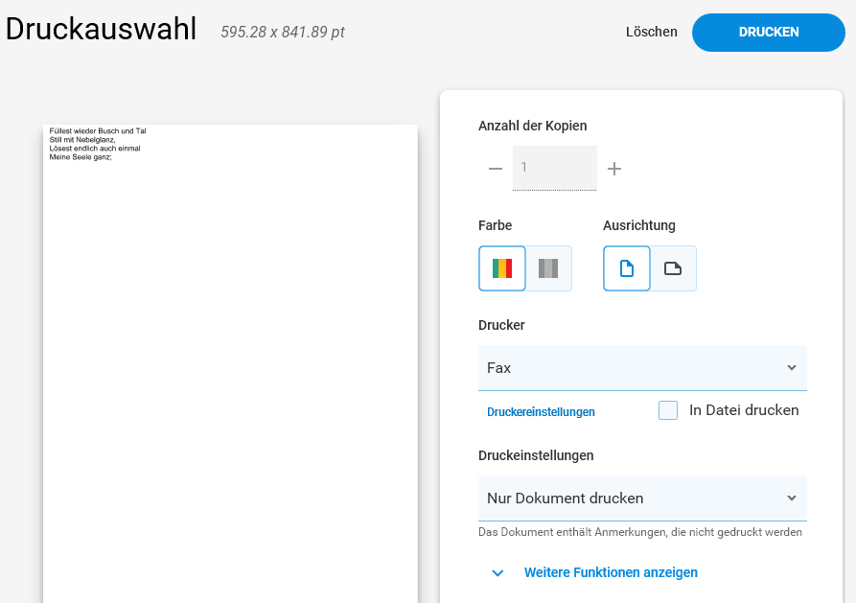The width and height of the screenshot is (856, 603).
Task: Click the blue DRUCKEN button
Action: point(768,33)
